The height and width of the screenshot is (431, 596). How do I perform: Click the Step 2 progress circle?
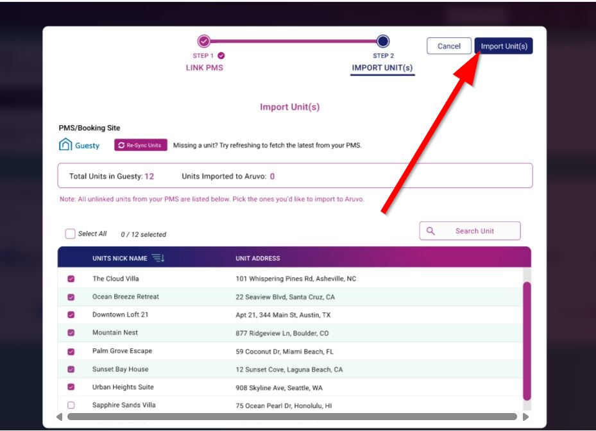(x=383, y=40)
